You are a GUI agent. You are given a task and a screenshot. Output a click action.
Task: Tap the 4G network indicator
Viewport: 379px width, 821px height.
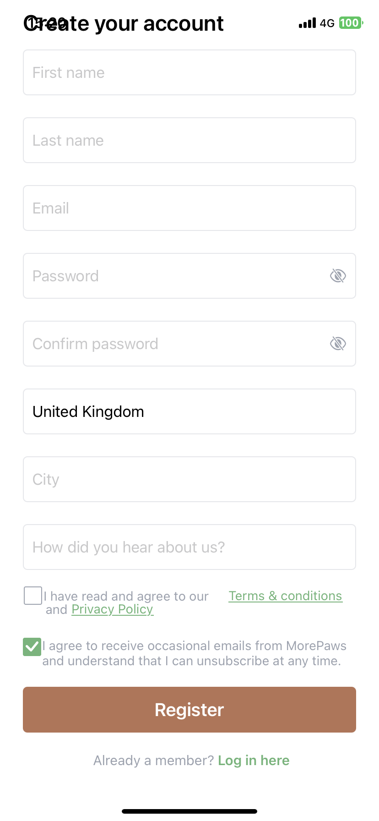point(327,23)
